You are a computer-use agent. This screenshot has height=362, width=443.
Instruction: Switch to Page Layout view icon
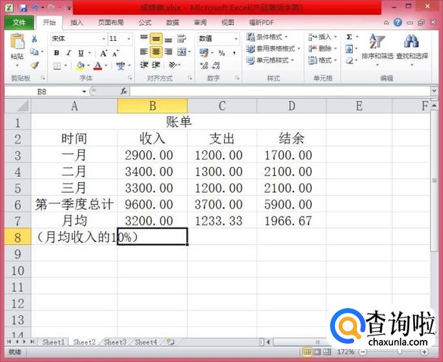(317, 352)
